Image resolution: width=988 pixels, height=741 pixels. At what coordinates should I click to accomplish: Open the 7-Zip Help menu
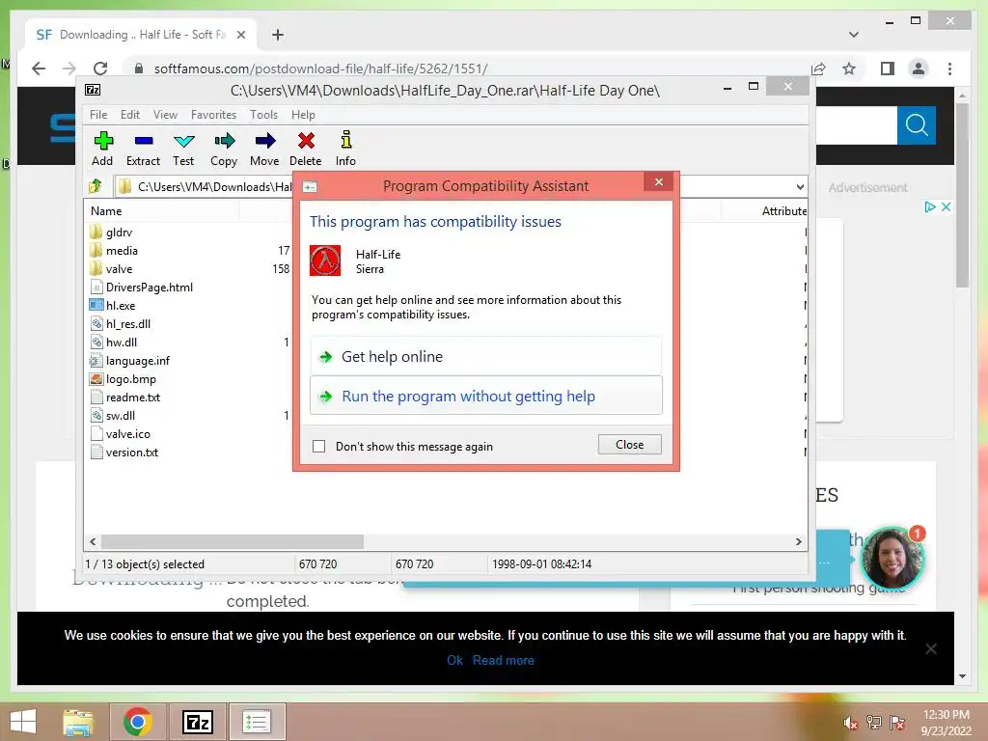[303, 115]
